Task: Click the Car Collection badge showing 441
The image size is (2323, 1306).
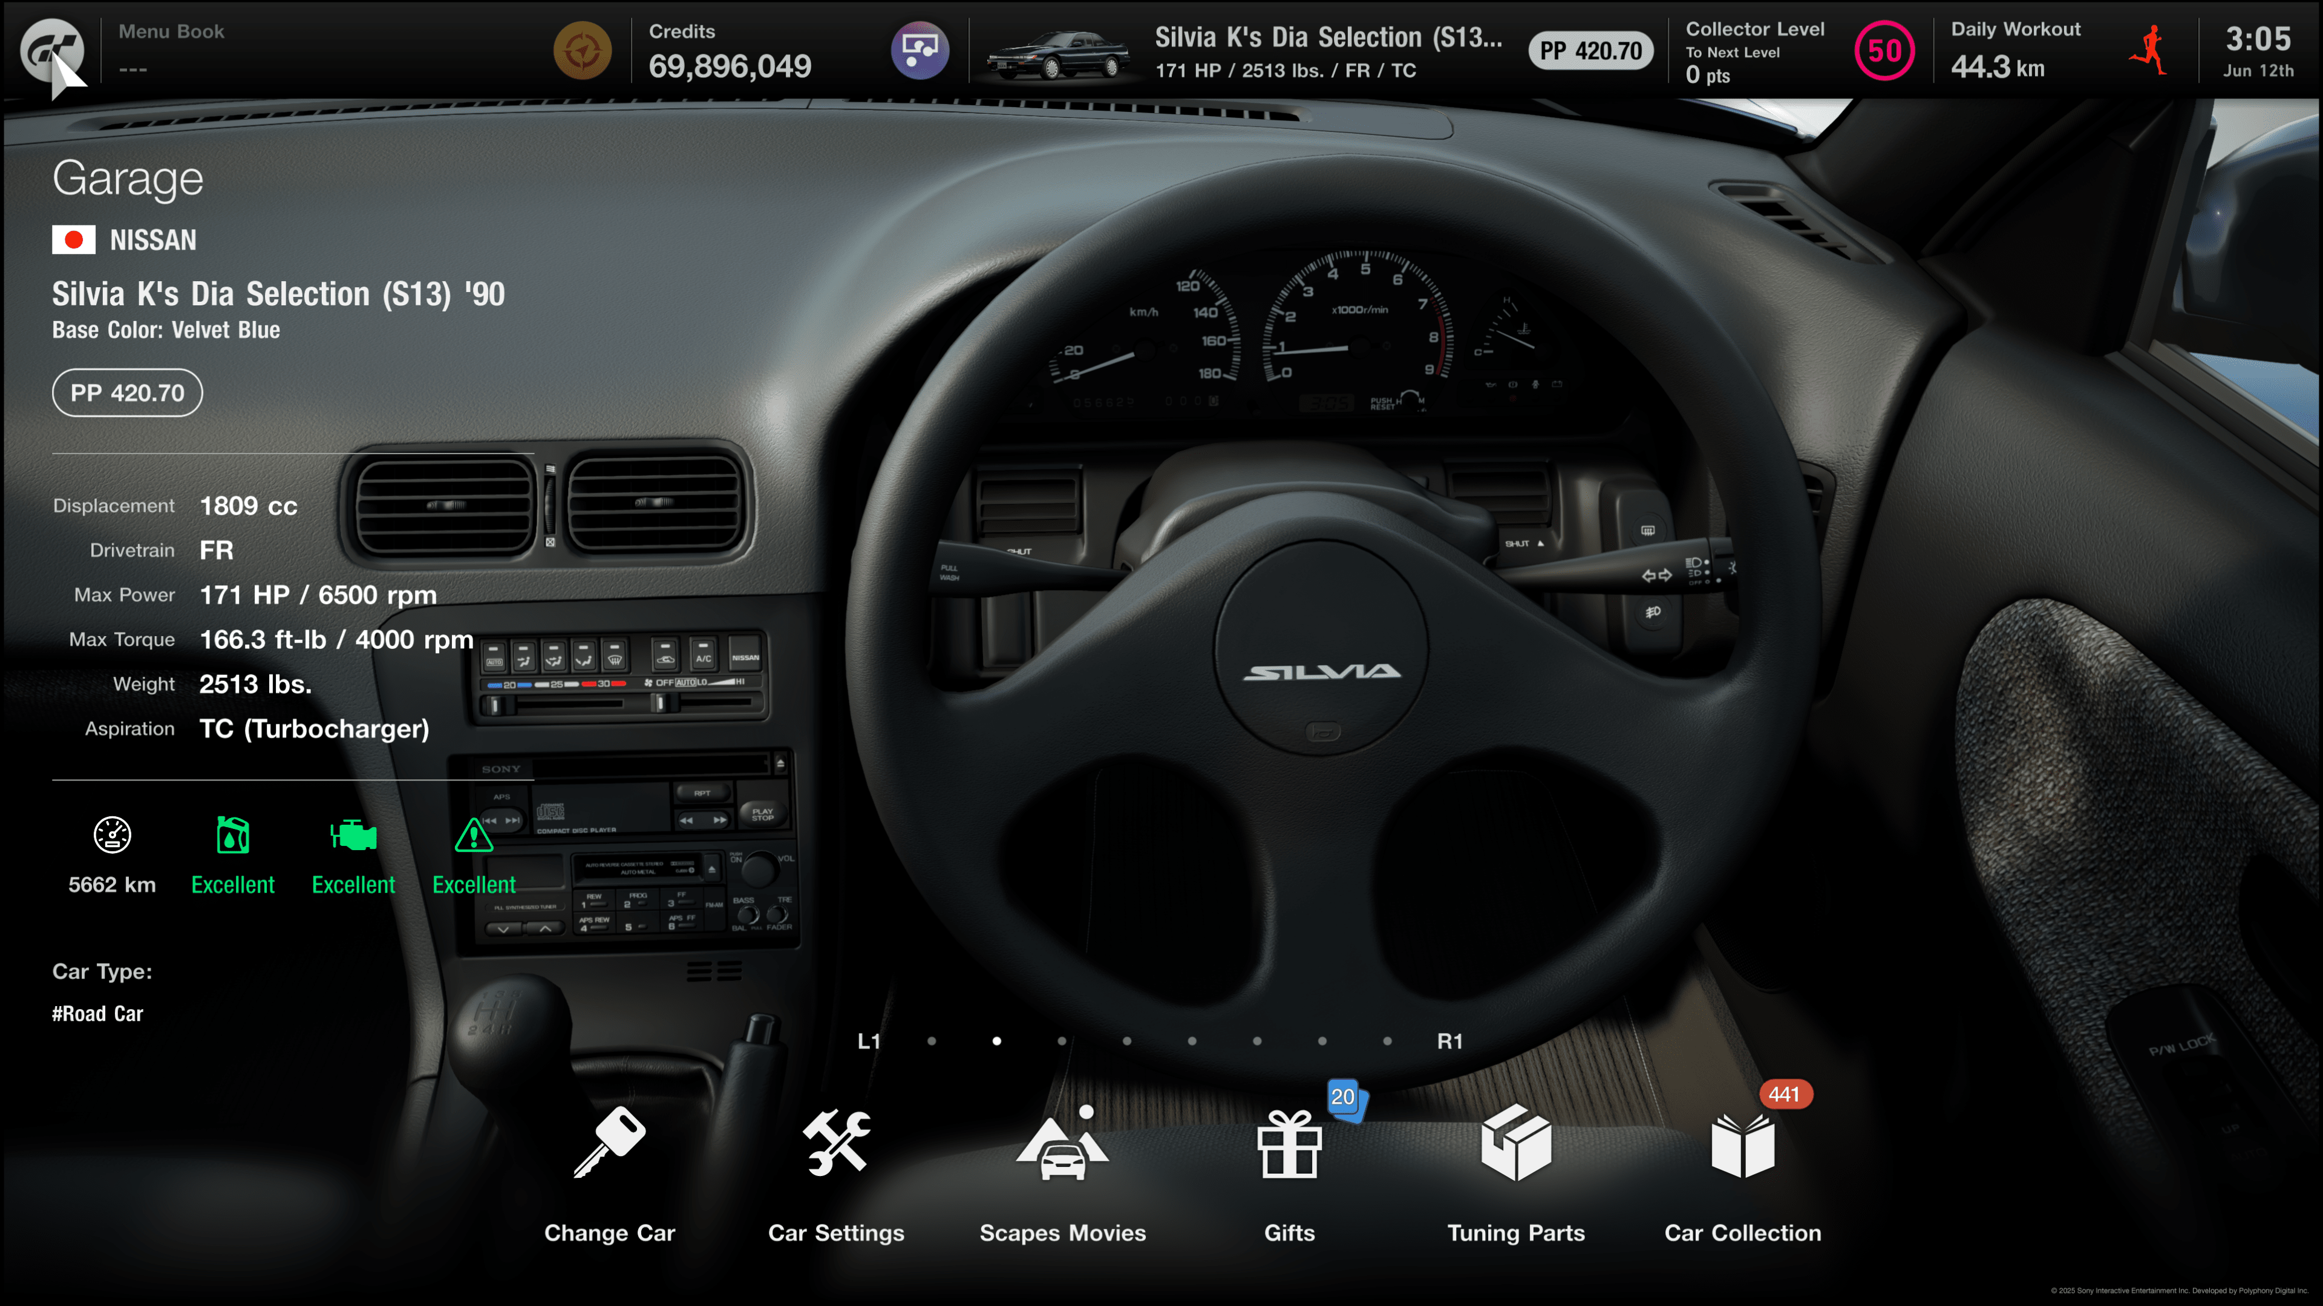Action: (x=1785, y=1094)
